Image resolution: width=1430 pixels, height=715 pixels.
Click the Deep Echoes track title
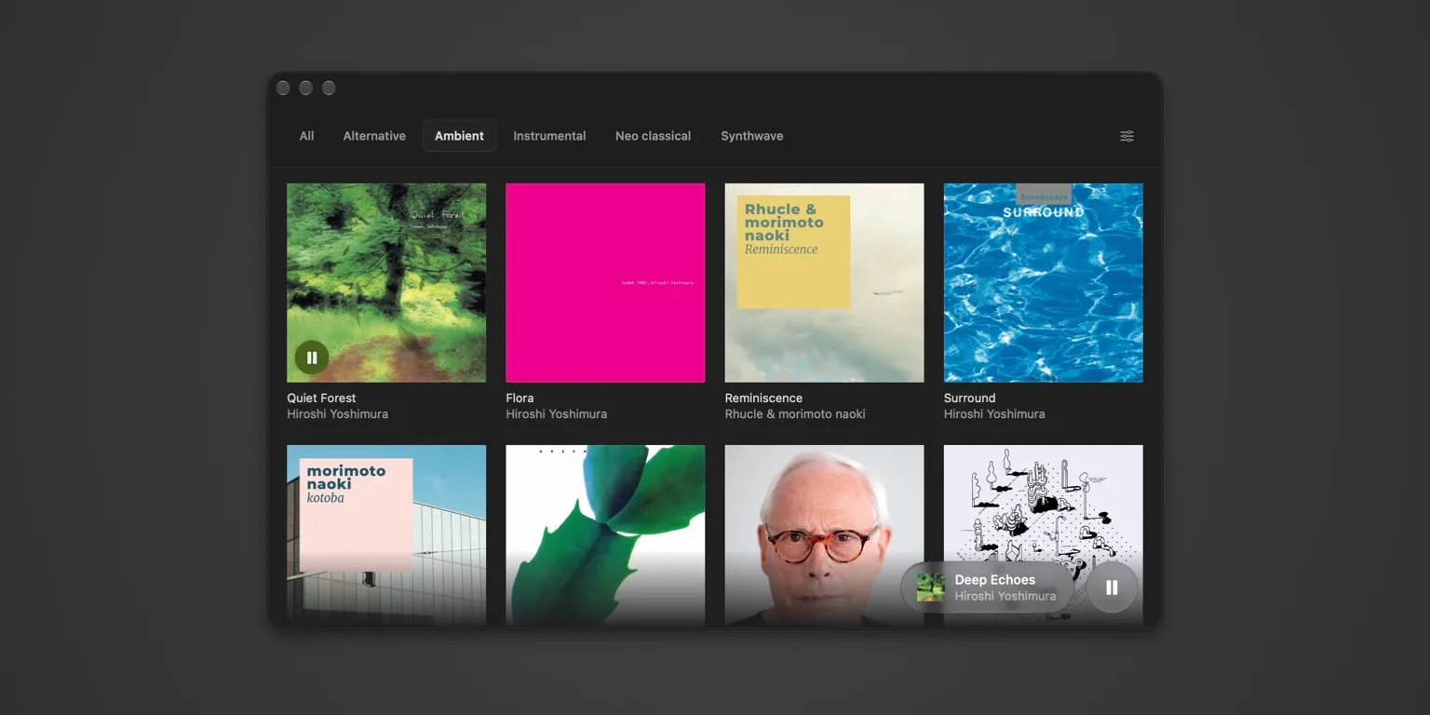point(994,580)
